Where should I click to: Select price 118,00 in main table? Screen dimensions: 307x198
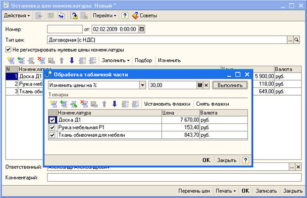tap(263, 84)
